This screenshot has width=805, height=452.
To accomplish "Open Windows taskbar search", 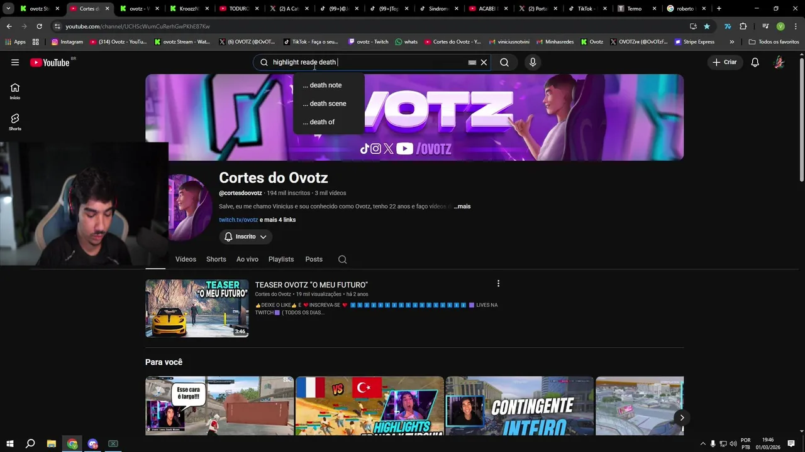I will click(30, 444).
